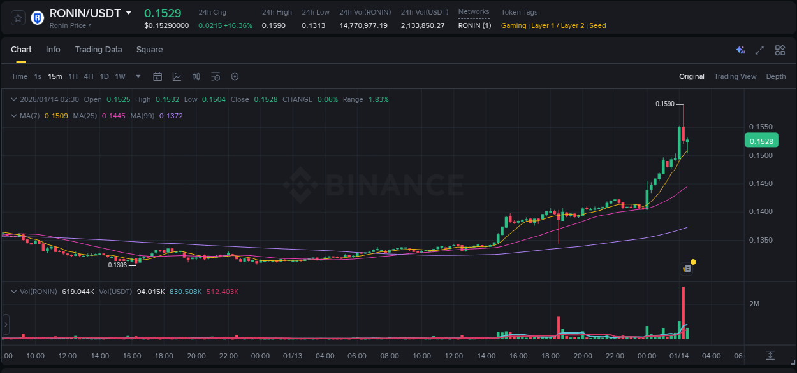Launch the AI assistant icon
Screen dimensions: 797x373
(740, 50)
